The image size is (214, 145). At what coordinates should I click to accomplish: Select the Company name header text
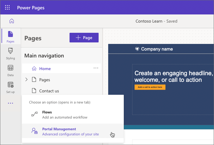pyautogui.click(x=157, y=49)
